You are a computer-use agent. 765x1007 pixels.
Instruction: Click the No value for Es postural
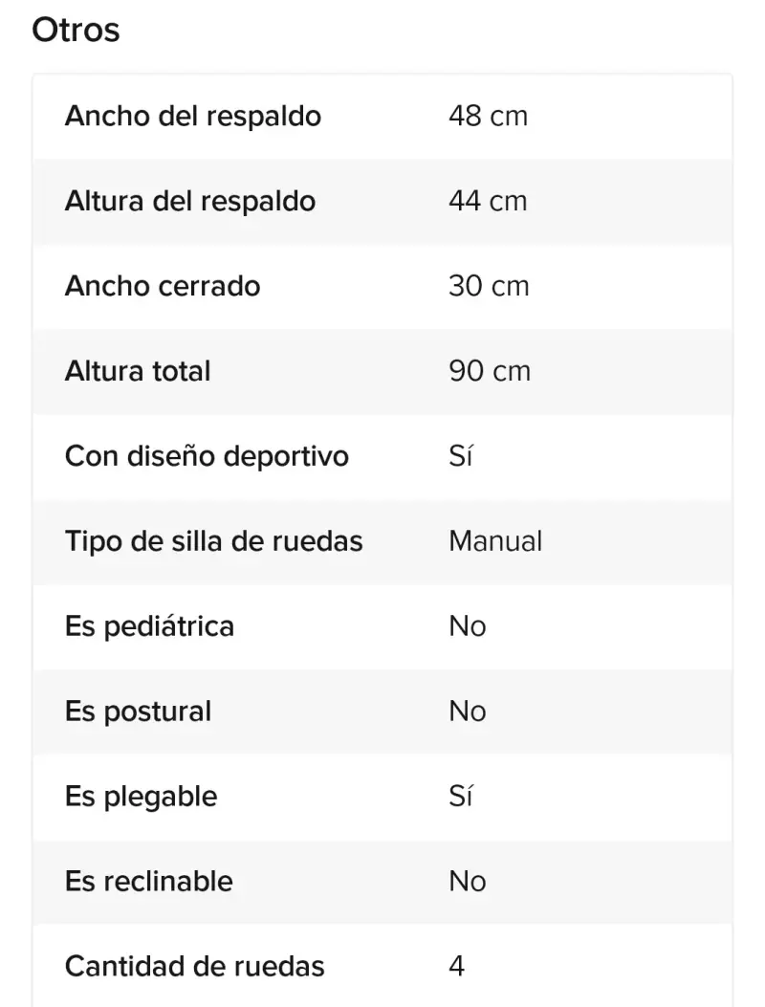coord(467,711)
